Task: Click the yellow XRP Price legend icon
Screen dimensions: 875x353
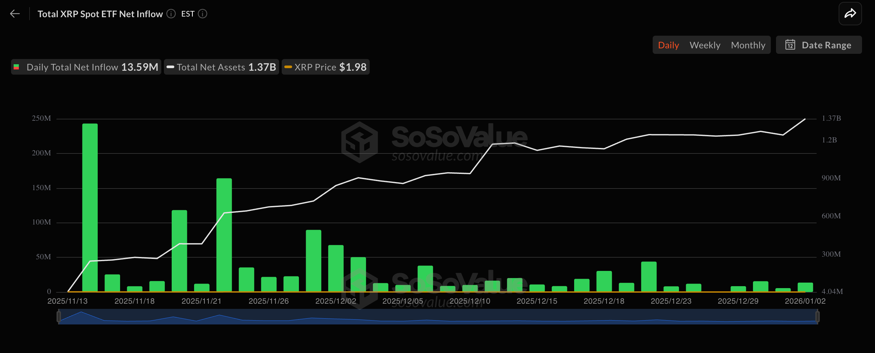Action: tap(289, 67)
